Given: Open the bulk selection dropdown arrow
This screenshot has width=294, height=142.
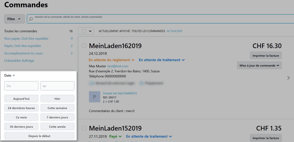Looking at the screenshot, I should (90, 31).
